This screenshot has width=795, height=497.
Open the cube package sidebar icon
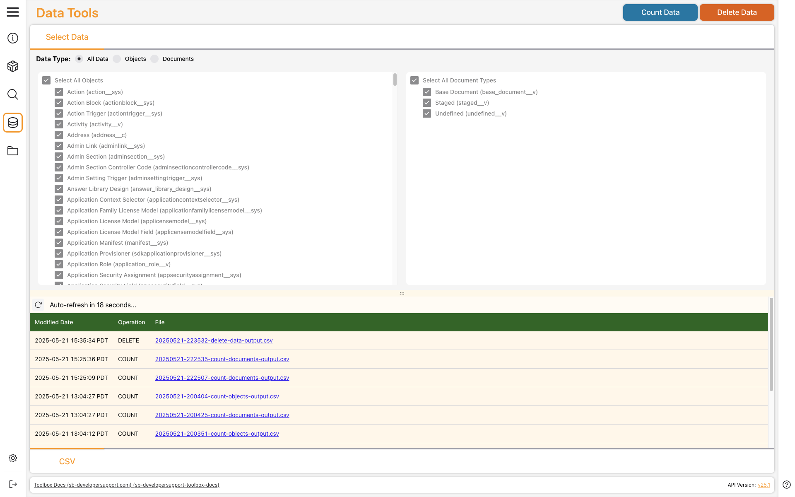pyautogui.click(x=13, y=66)
